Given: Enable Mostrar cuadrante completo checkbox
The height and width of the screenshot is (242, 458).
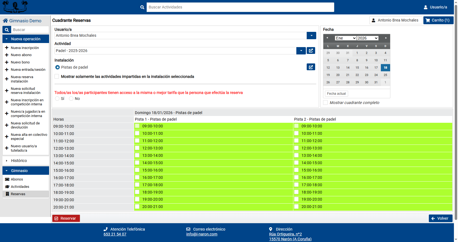Looking at the screenshot, I should (x=326, y=103).
